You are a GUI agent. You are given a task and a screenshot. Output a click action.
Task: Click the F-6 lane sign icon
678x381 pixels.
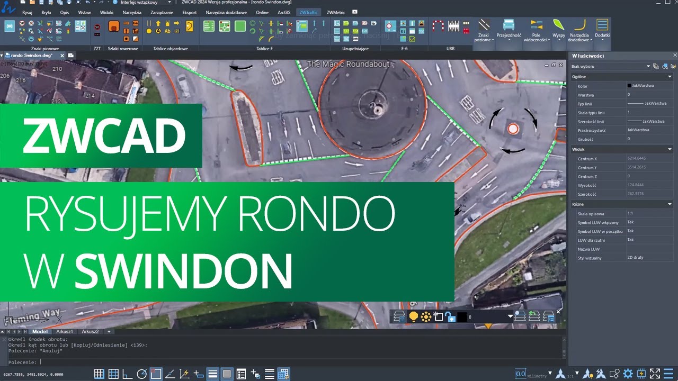coord(390,25)
